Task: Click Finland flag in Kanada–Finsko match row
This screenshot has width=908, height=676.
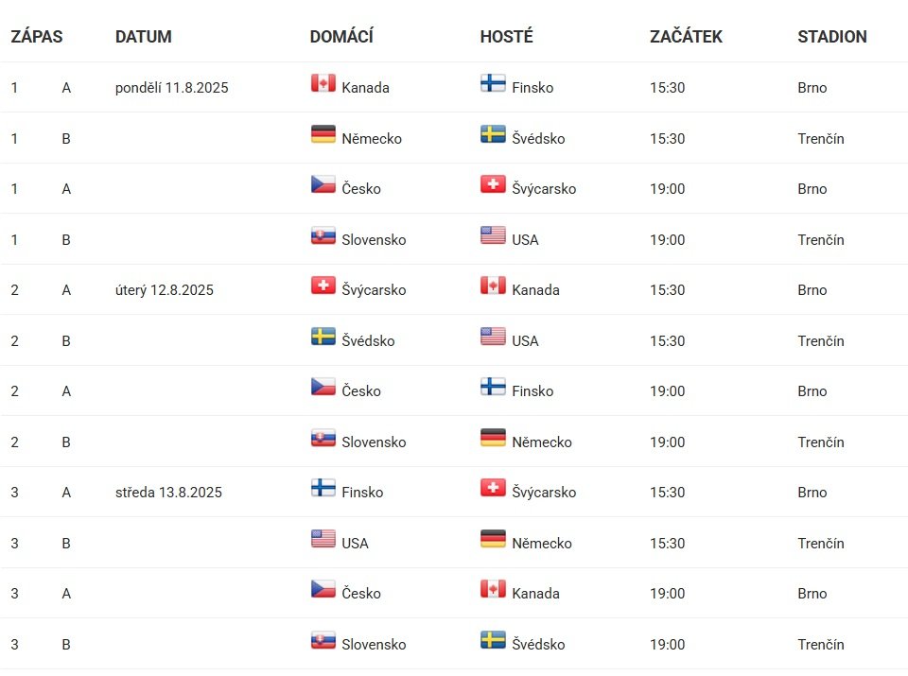Action: (493, 83)
